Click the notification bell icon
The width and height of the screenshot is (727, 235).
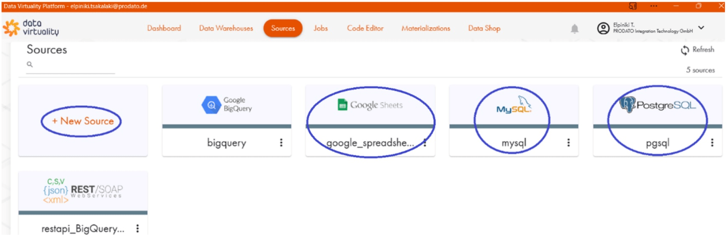(574, 29)
